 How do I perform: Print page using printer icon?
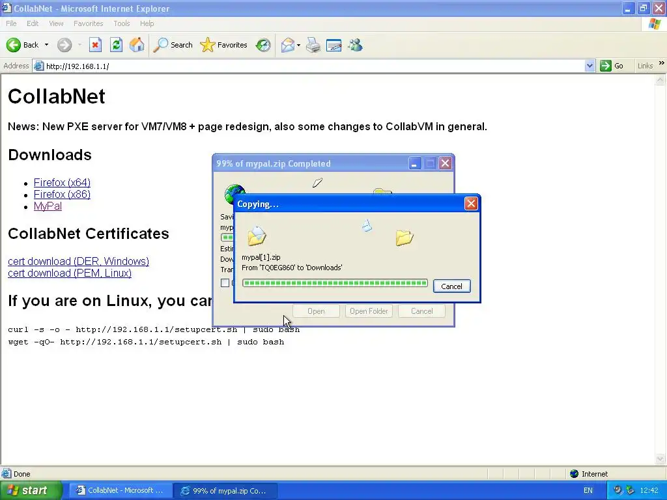coord(313,45)
